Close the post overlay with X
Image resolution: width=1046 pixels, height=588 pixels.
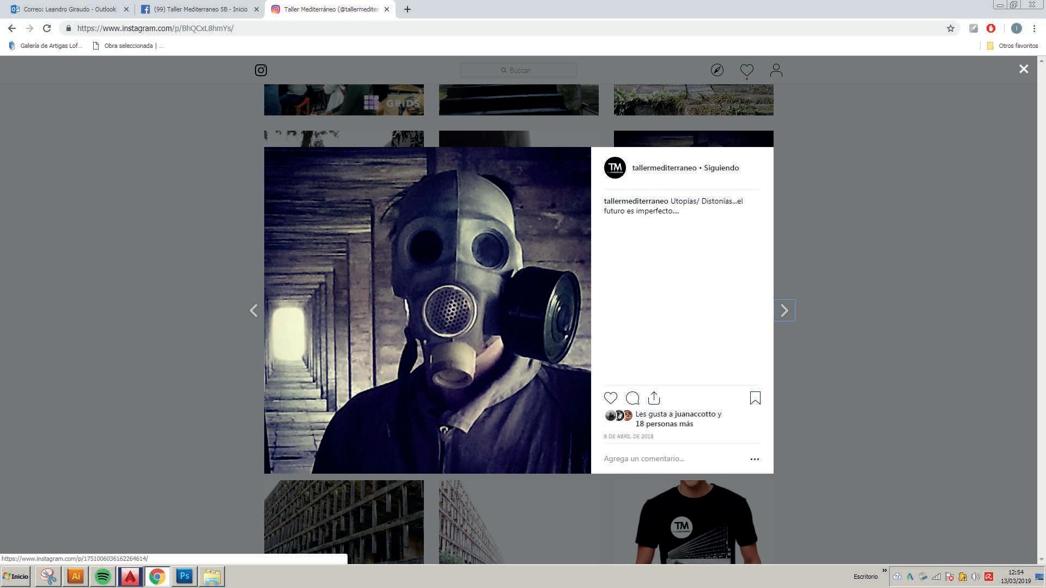[x=1024, y=69]
